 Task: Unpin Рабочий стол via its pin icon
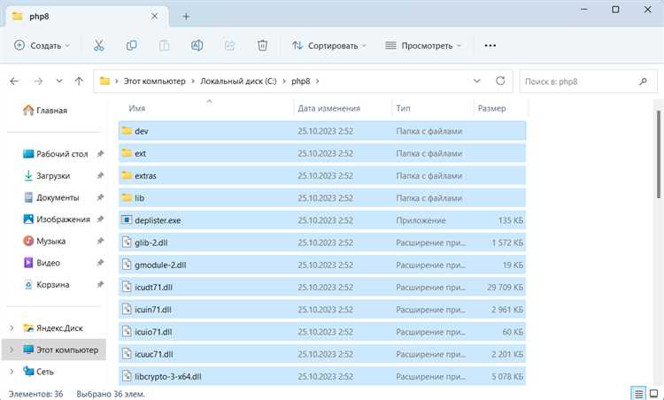(100, 154)
